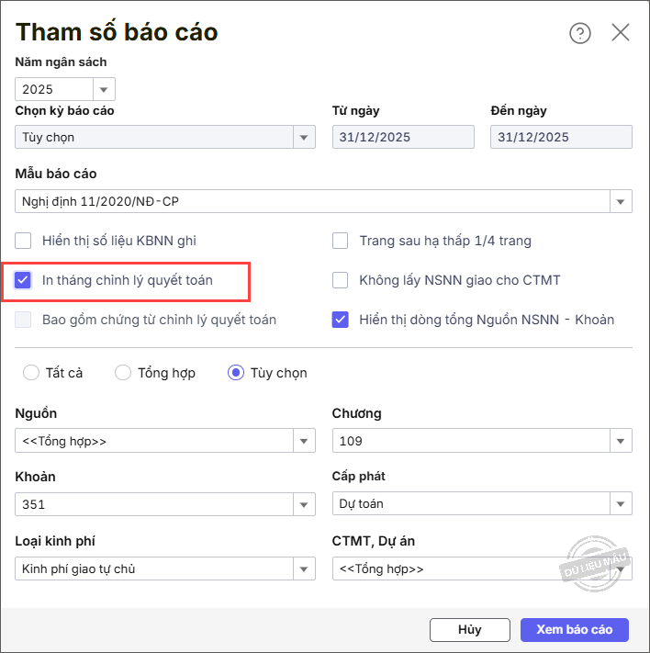
Task: Open the help question mark icon
Action: tap(579, 33)
